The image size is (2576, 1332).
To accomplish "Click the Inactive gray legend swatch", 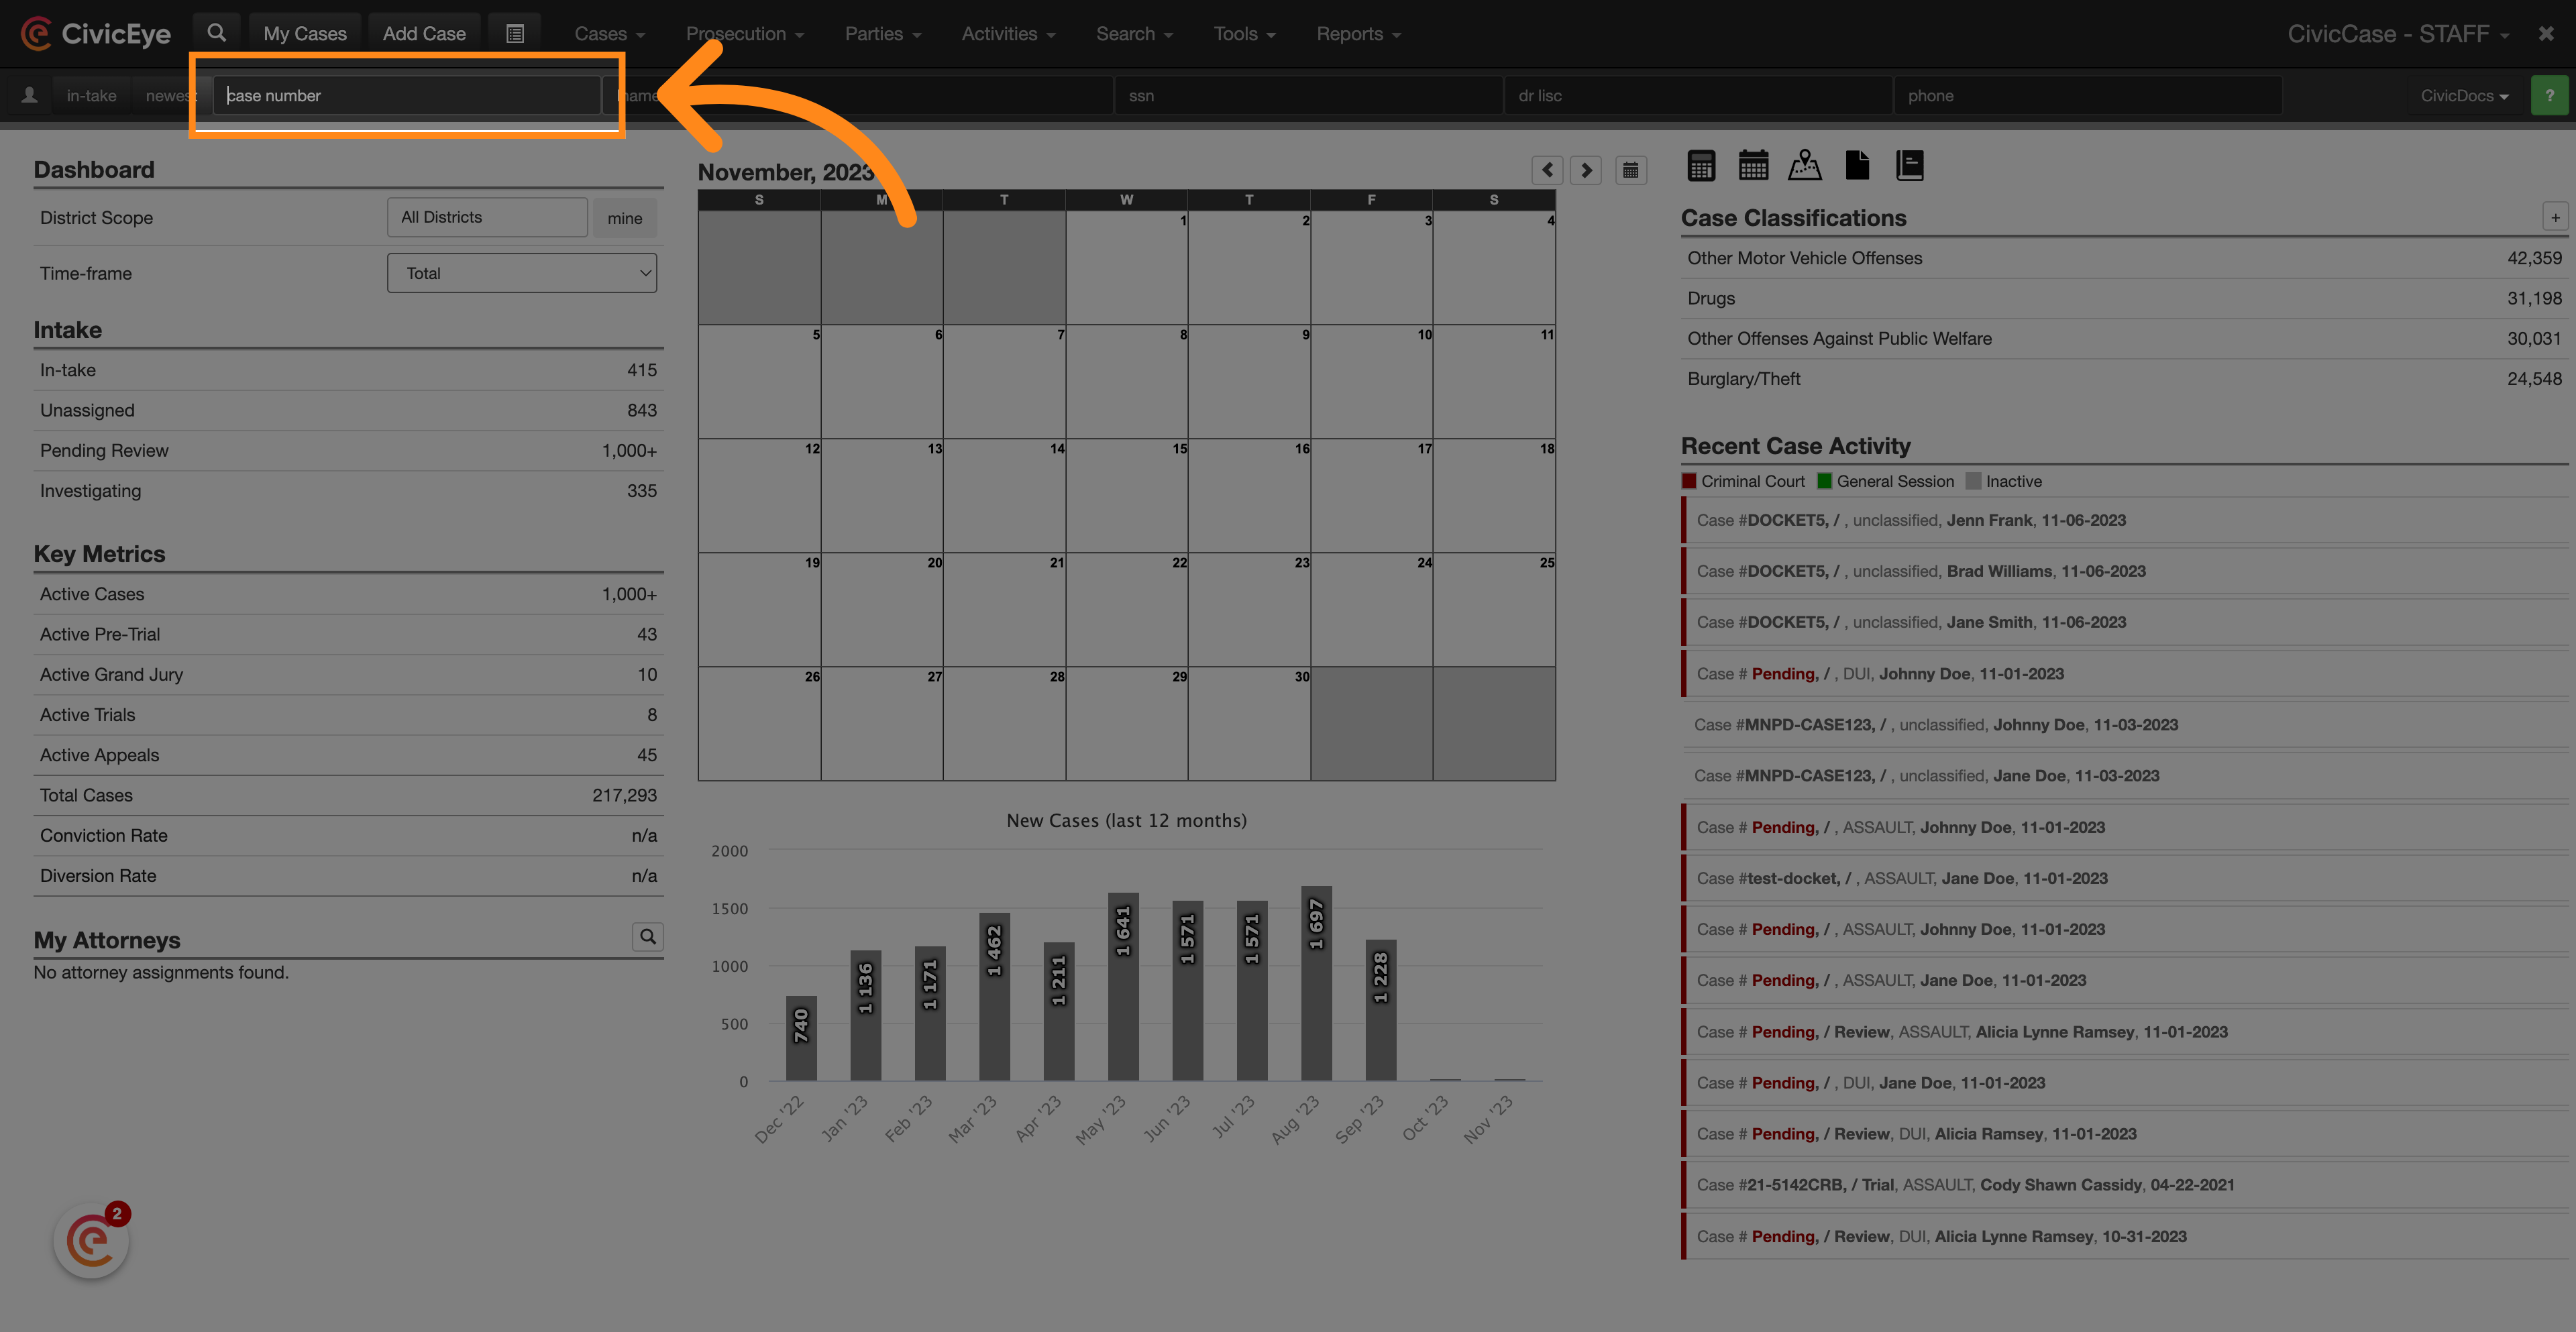I will pos(1973,481).
